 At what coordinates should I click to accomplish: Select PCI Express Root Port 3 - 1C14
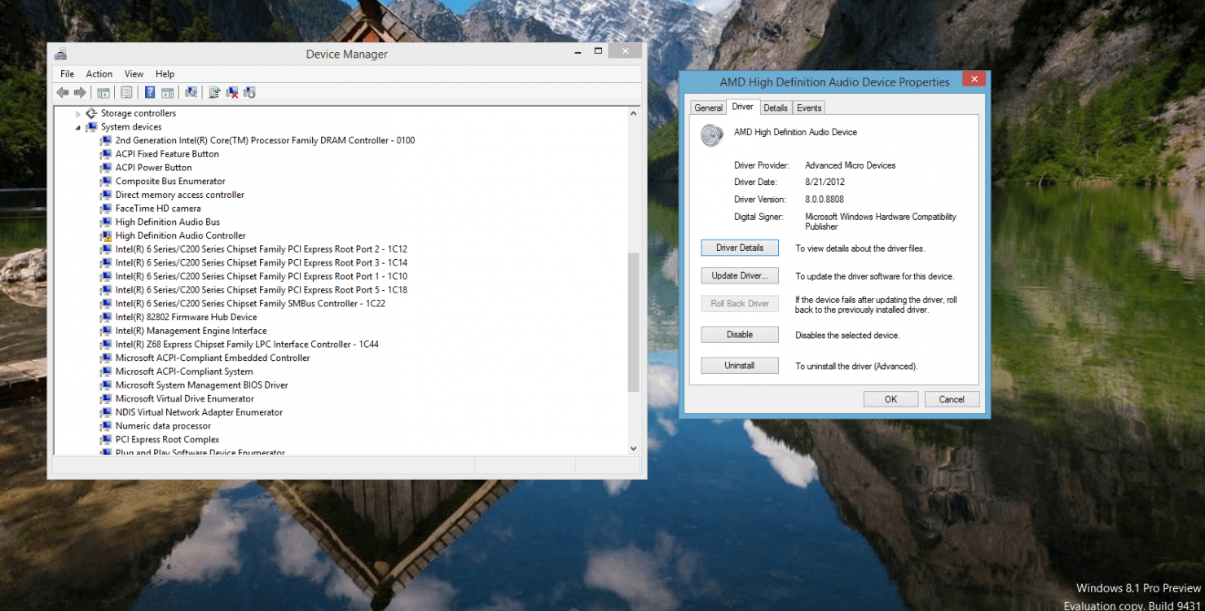pos(262,263)
